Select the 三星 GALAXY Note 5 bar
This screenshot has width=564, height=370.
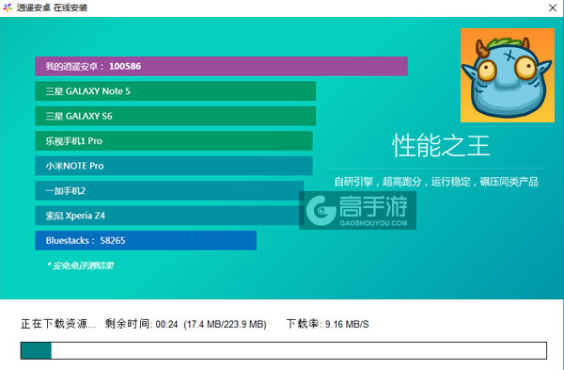click(x=175, y=91)
